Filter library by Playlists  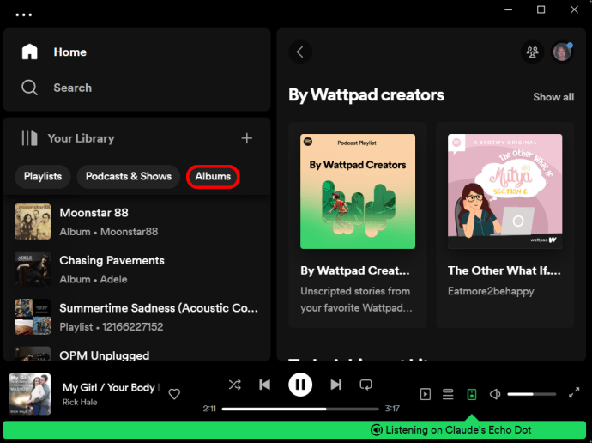coord(43,176)
